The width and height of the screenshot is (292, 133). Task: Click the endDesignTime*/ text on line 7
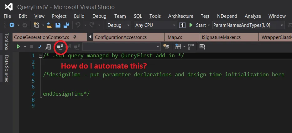[66, 94]
